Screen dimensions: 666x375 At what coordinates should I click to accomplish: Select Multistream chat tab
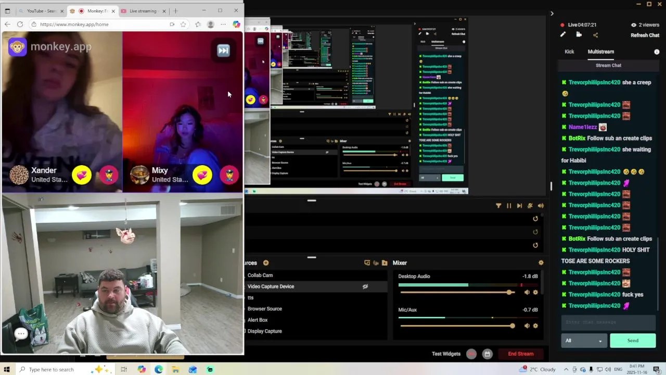coord(601,52)
